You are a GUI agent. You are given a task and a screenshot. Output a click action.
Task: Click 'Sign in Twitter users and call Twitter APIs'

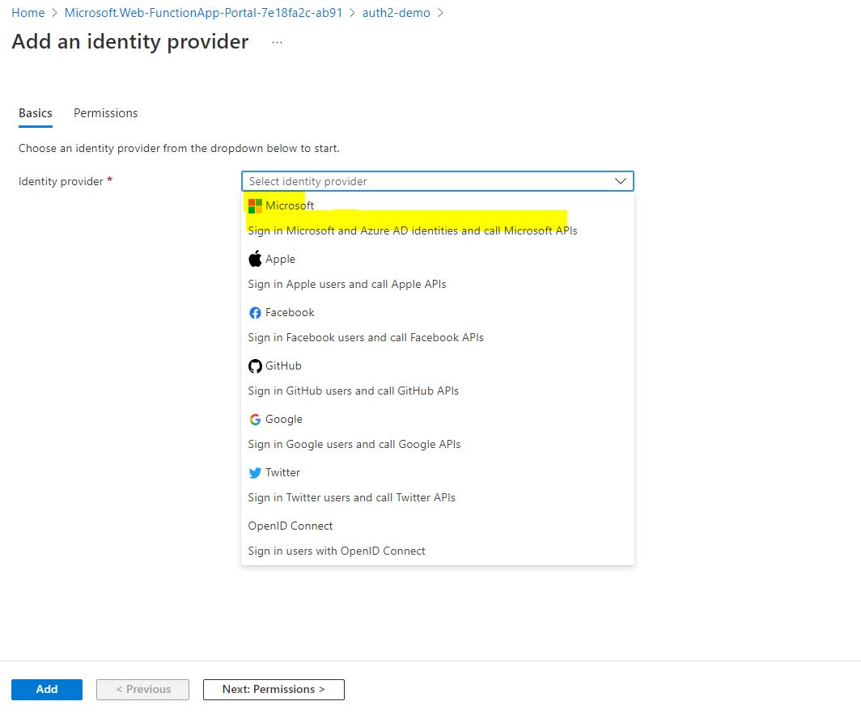point(351,498)
